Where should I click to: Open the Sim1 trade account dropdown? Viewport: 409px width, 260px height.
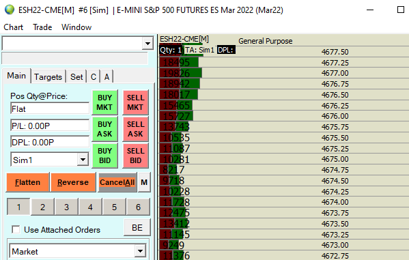coord(83,159)
